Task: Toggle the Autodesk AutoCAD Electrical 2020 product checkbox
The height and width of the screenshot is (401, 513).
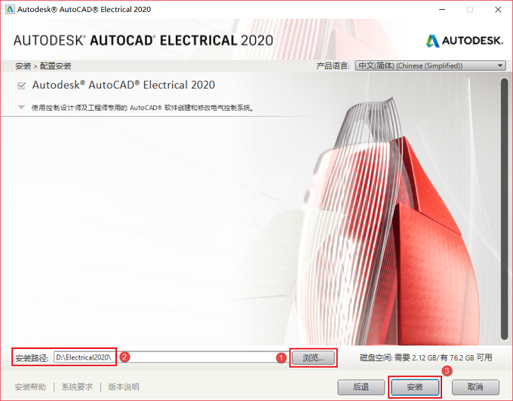Action: 22,86
